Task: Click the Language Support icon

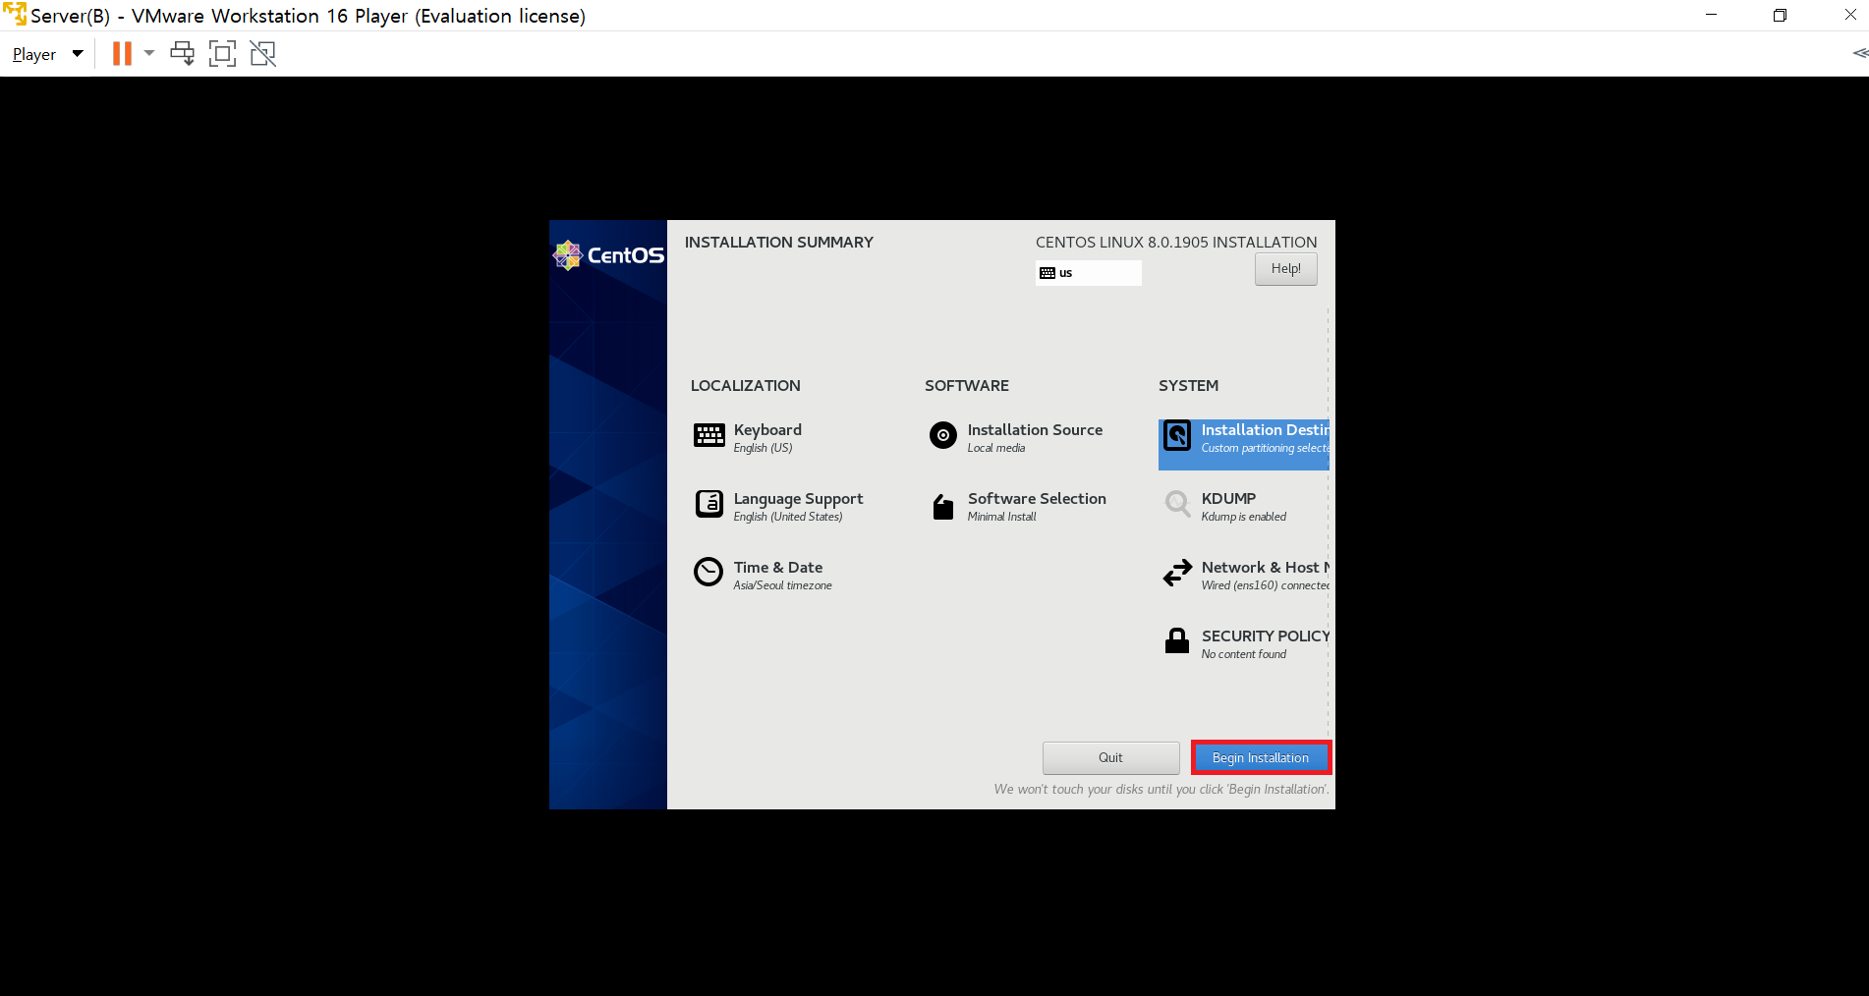Action: click(708, 504)
